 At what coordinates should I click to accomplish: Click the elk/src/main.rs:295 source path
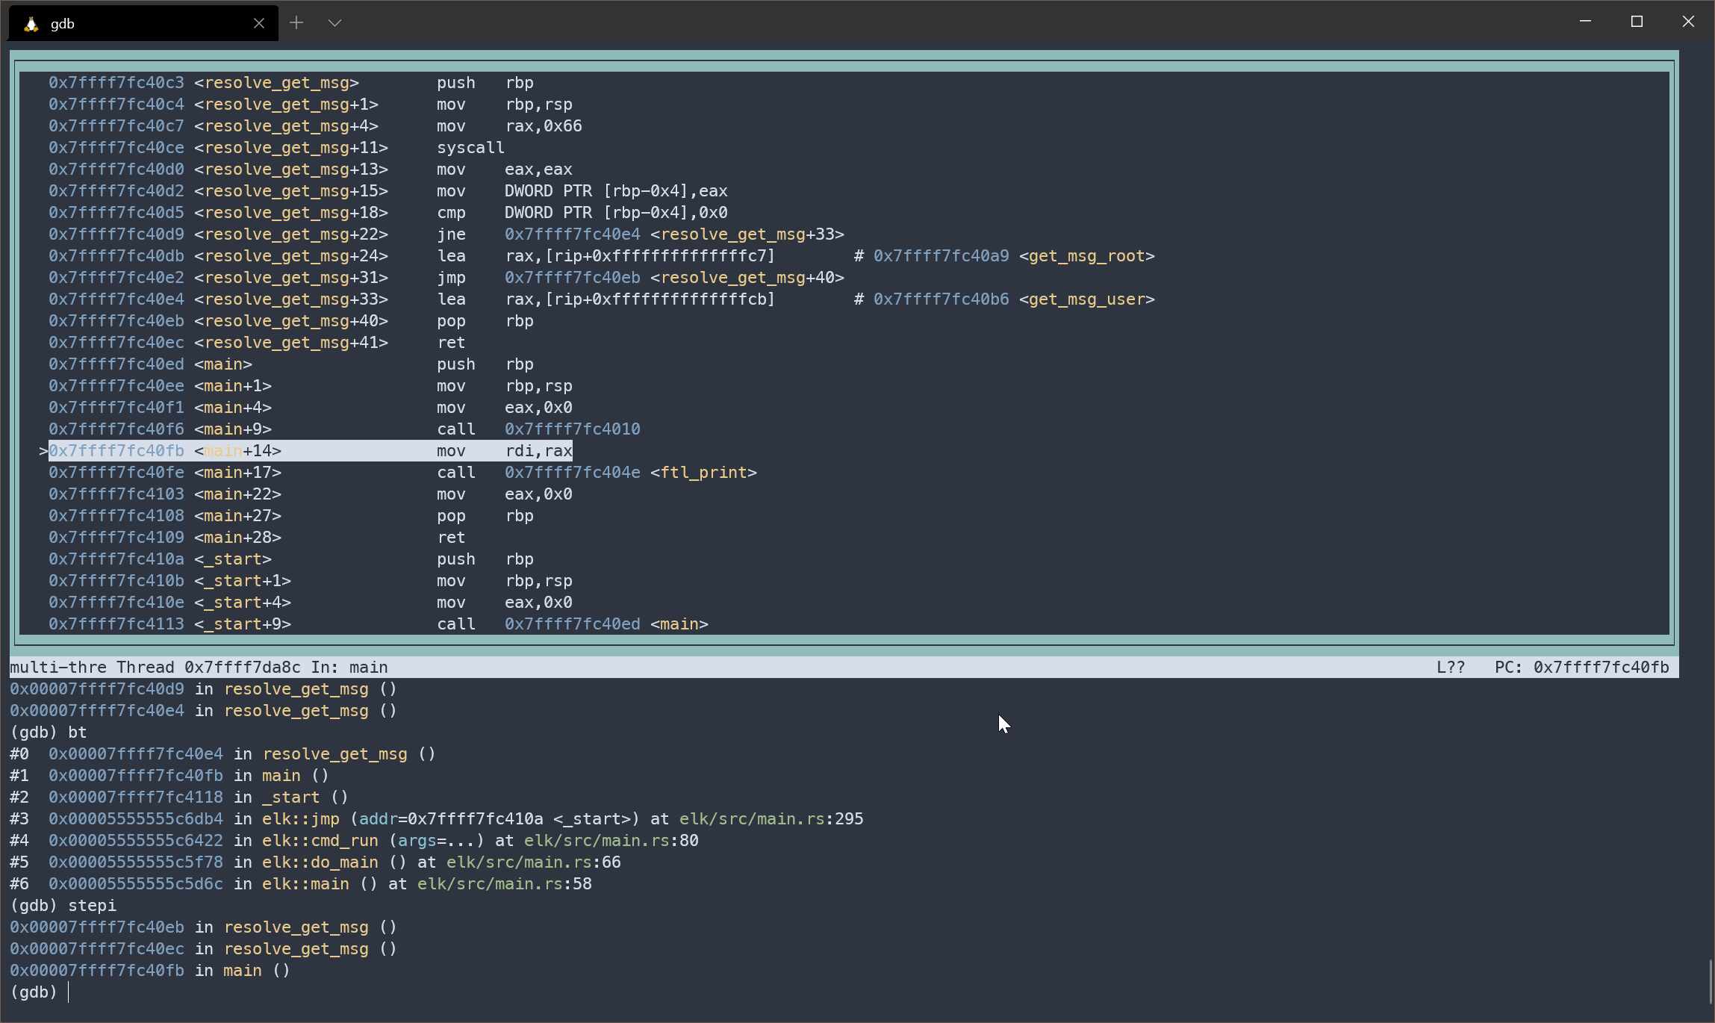pyautogui.click(x=771, y=819)
